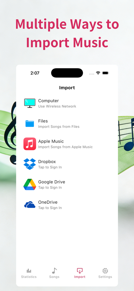Tap the Dropbox logo icon
Image resolution: width=134 pixels, height=291 pixels.
coord(30,164)
